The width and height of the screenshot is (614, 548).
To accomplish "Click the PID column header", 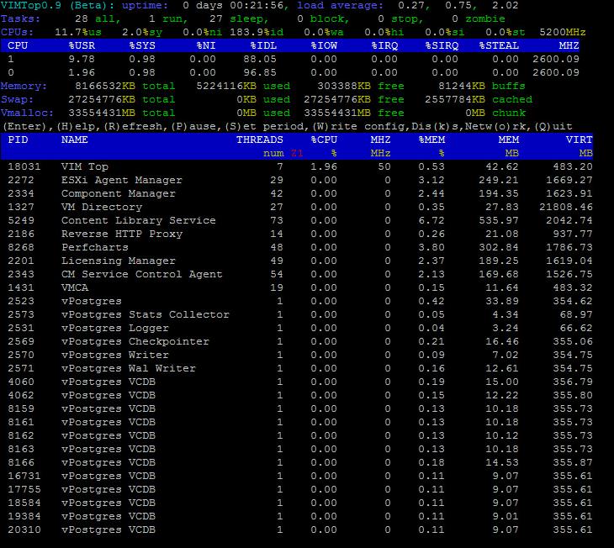I will (18, 140).
